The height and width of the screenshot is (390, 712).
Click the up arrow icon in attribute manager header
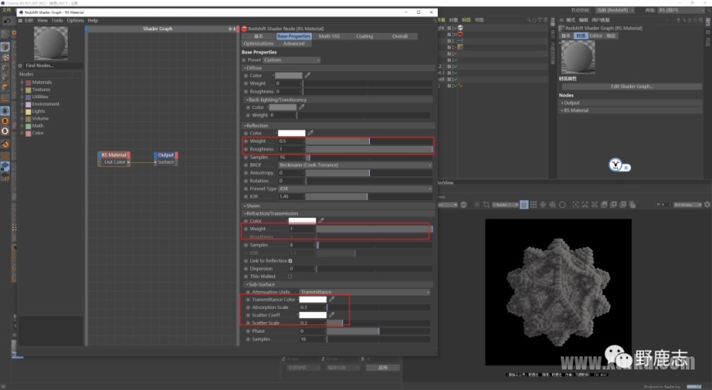678,20
